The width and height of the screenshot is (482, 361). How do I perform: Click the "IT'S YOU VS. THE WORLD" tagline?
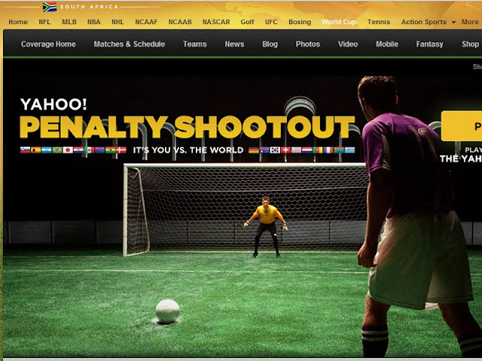[x=188, y=150]
